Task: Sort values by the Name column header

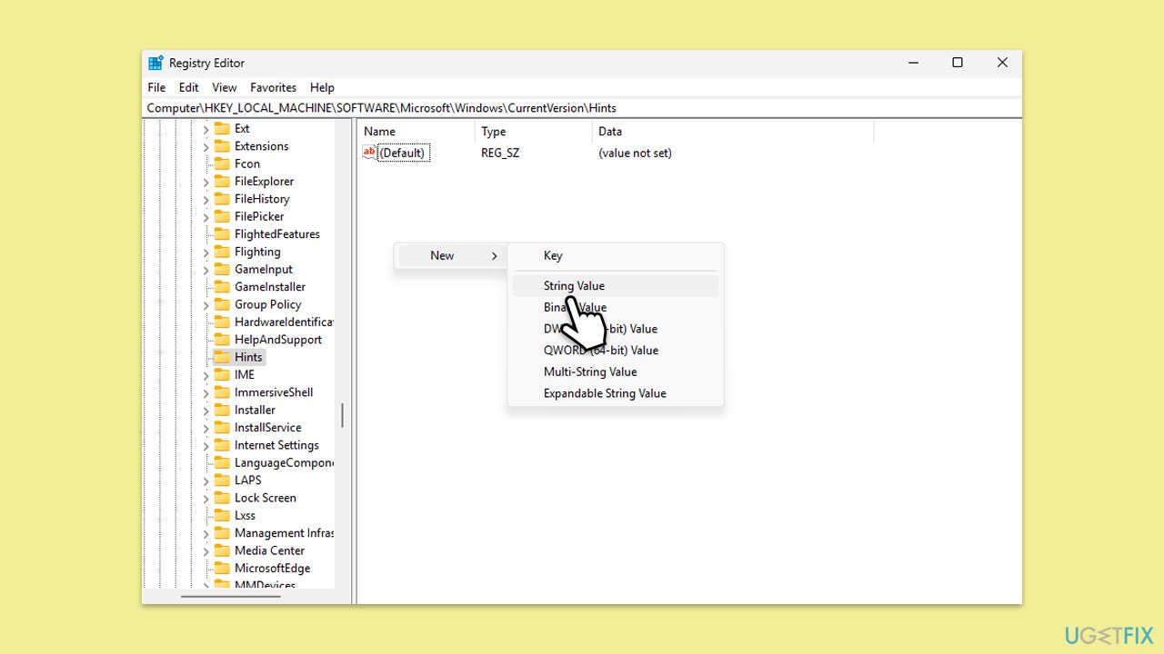Action: coord(416,132)
